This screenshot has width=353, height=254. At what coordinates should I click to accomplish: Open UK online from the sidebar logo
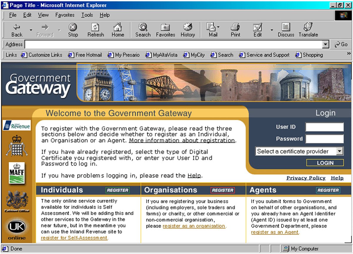click(17, 226)
